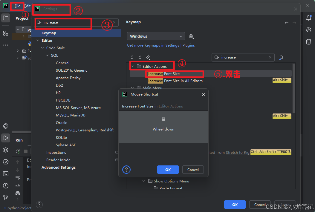Collapse the SQL settings node

point(47,55)
